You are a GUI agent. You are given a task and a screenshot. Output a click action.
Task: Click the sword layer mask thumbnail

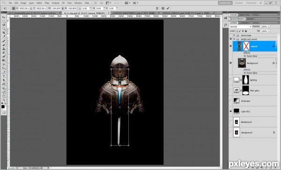[246, 46]
